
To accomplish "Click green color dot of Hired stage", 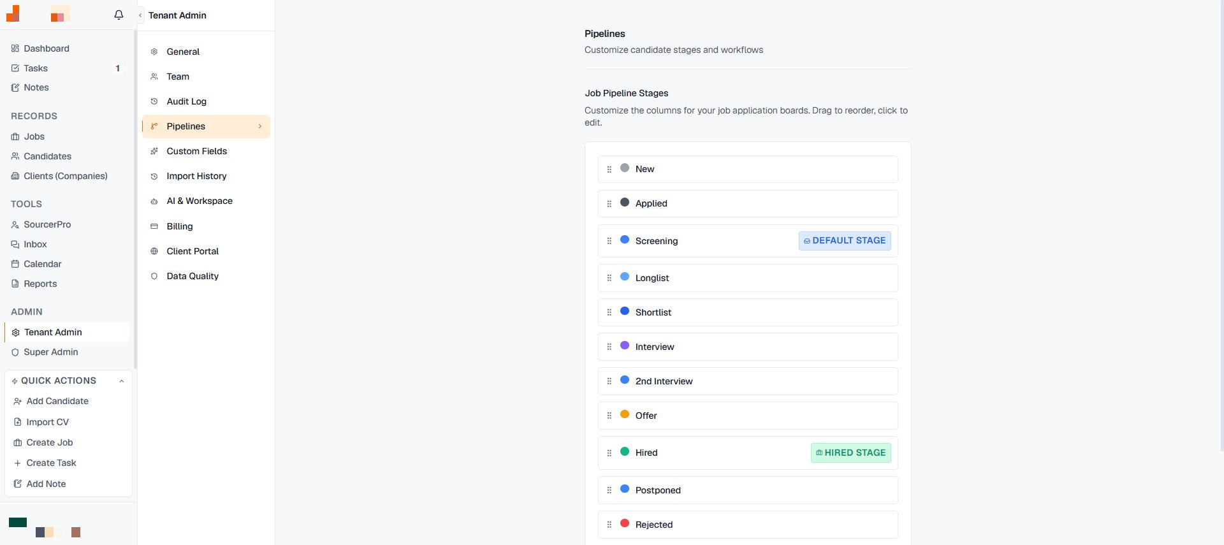I will point(625,452).
